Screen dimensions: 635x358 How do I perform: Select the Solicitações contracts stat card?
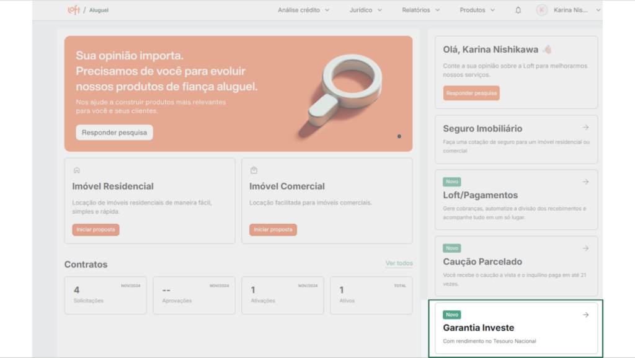105,295
